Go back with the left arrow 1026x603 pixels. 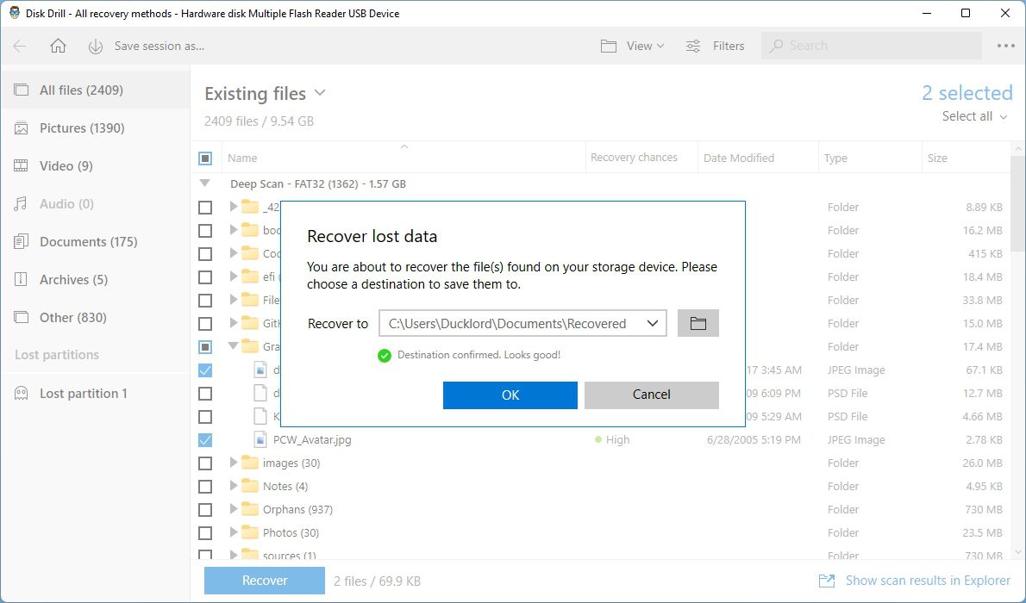pos(20,46)
